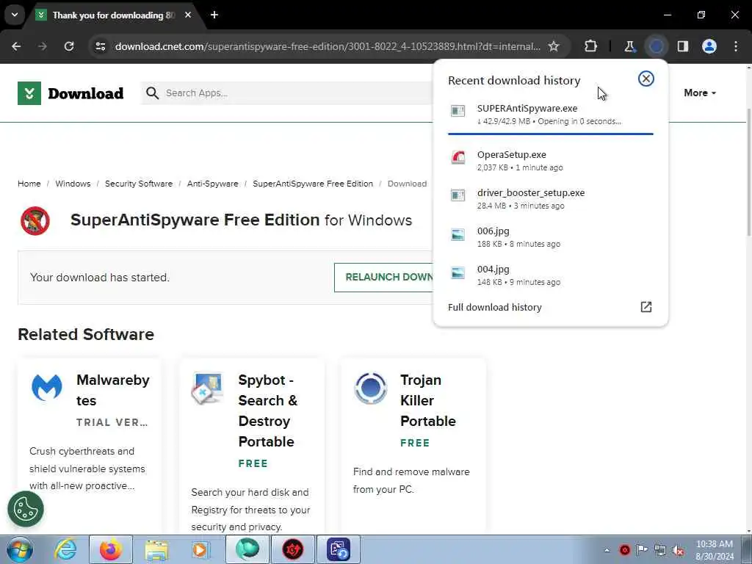Click the search magnifier icon

point(153,93)
